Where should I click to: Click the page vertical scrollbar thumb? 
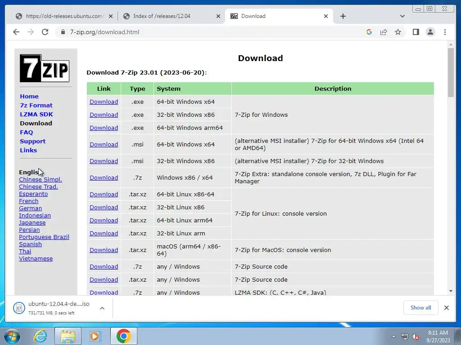click(451, 72)
